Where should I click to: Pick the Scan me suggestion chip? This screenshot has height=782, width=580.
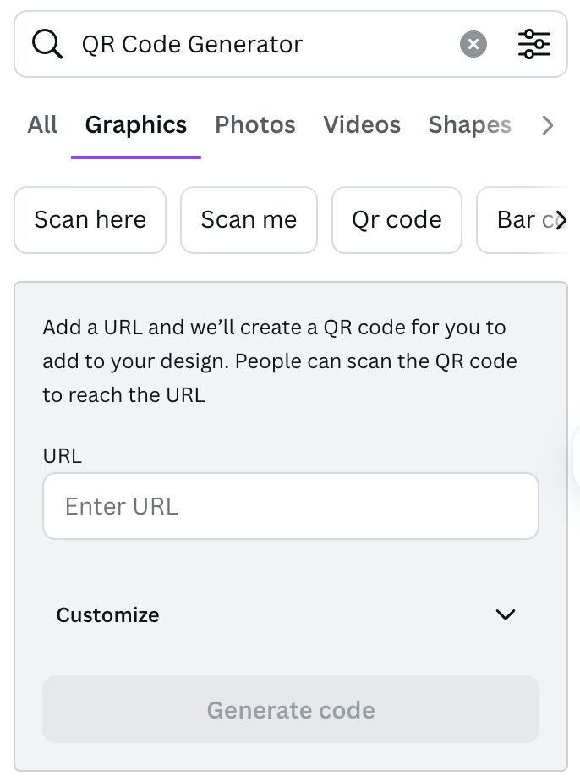coord(249,220)
